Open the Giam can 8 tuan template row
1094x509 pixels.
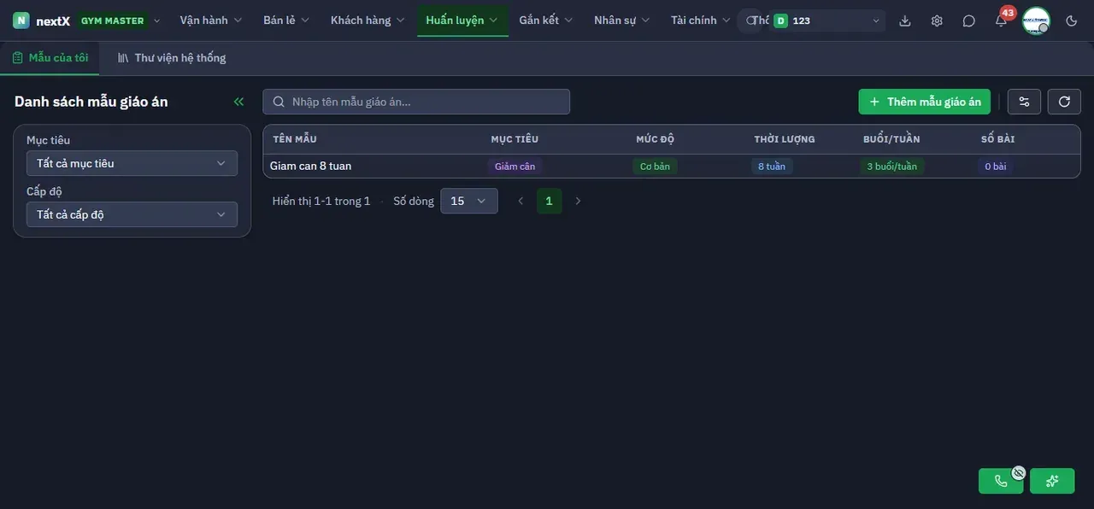pos(672,166)
